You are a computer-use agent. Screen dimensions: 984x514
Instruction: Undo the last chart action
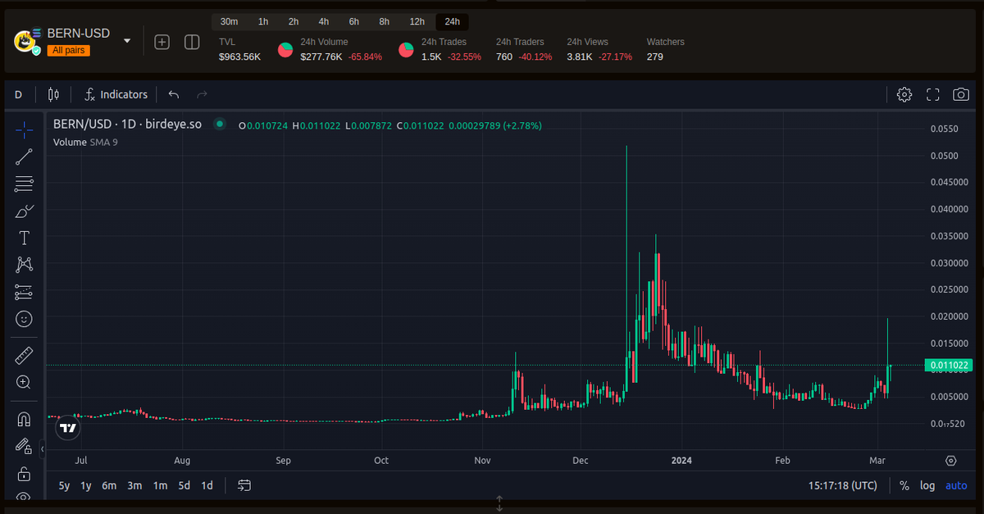pyautogui.click(x=174, y=94)
